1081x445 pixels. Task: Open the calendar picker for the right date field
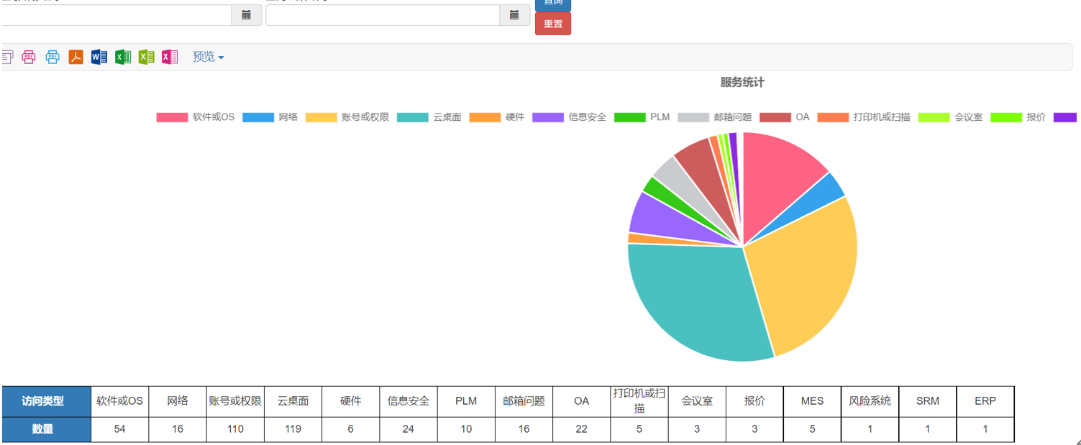(x=514, y=15)
